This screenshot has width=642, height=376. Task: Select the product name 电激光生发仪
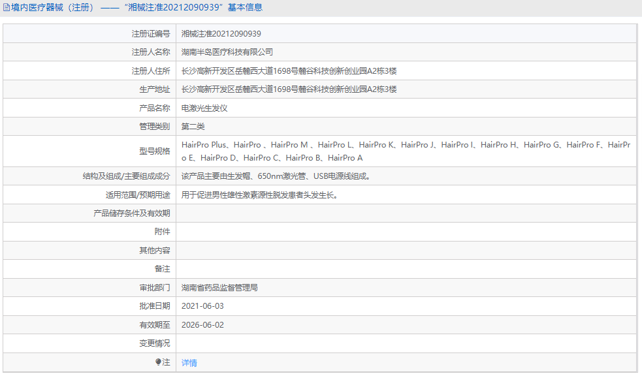click(204, 108)
